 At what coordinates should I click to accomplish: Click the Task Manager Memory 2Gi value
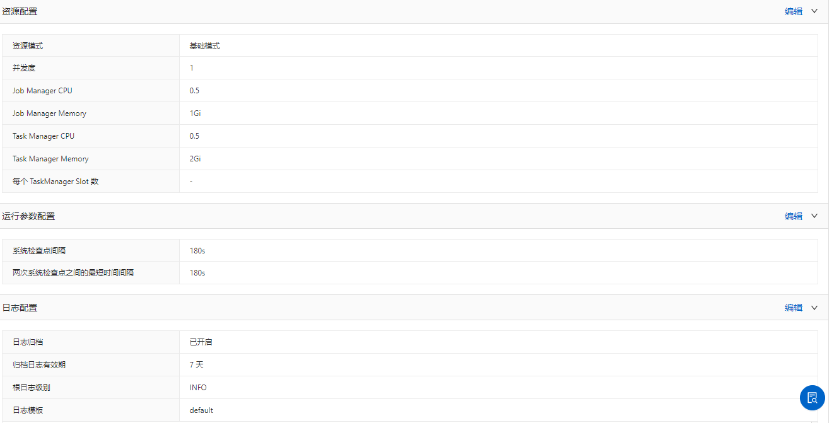195,159
